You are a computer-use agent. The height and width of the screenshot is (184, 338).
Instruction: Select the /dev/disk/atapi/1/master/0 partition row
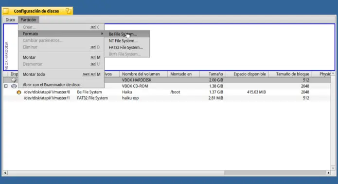pos(167,92)
